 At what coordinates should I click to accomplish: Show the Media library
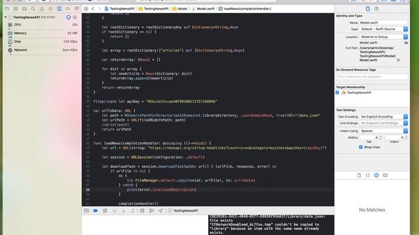[385, 176]
